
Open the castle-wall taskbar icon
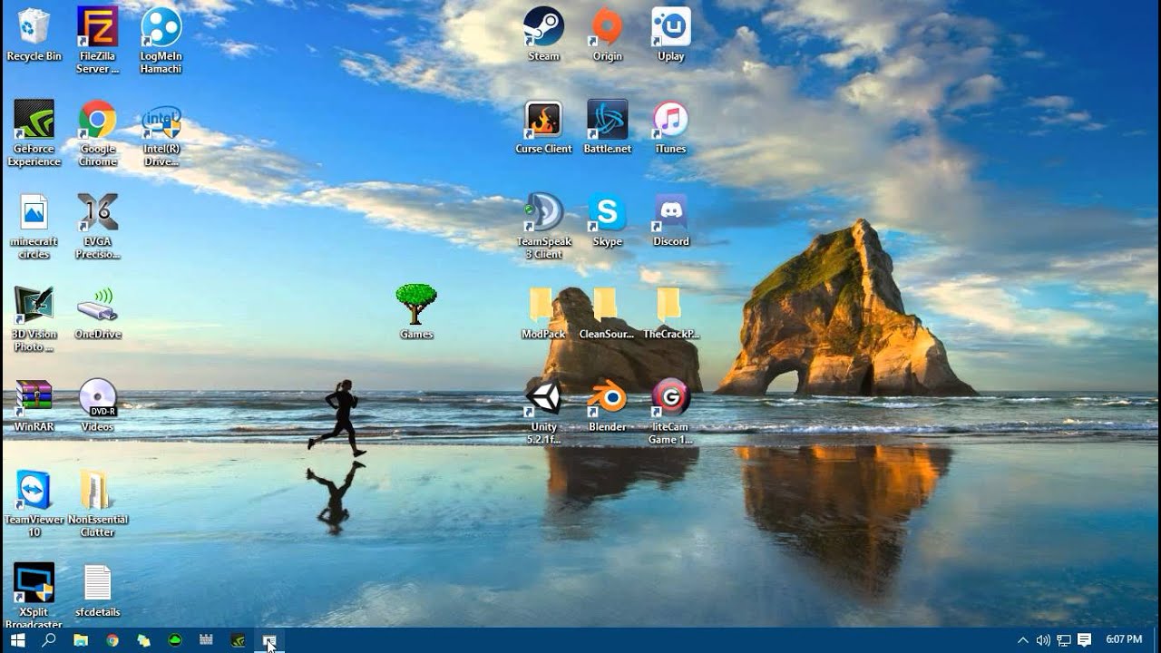(206, 640)
